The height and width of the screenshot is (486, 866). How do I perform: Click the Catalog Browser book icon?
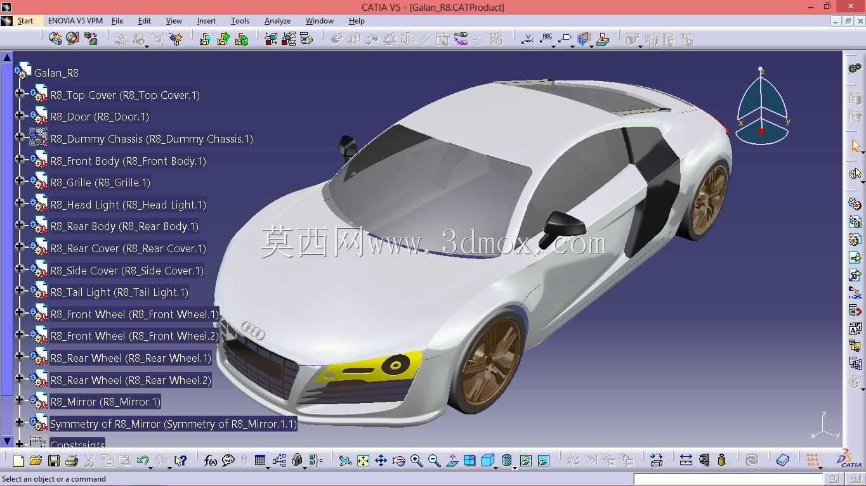pyautogui.click(x=782, y=461)
